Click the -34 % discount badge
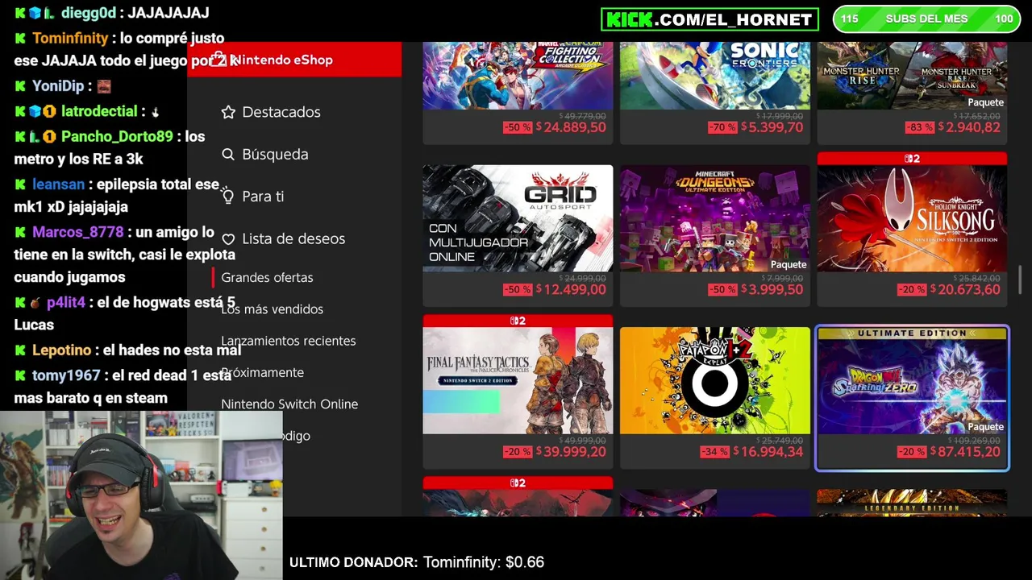Image resolution: width=1032 pixels, height=580 pixels. pos(715,452)
